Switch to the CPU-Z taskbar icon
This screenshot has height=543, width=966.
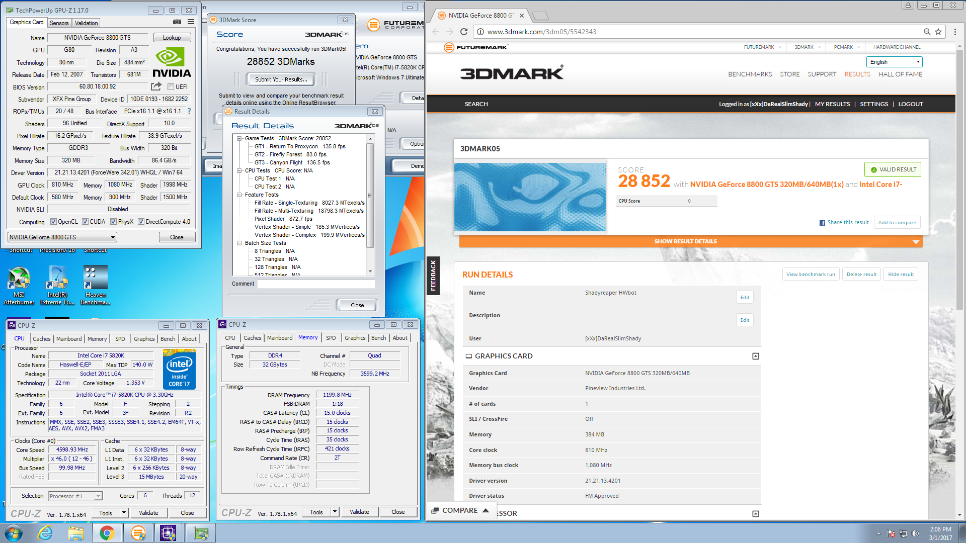click(x=168, y=533)
